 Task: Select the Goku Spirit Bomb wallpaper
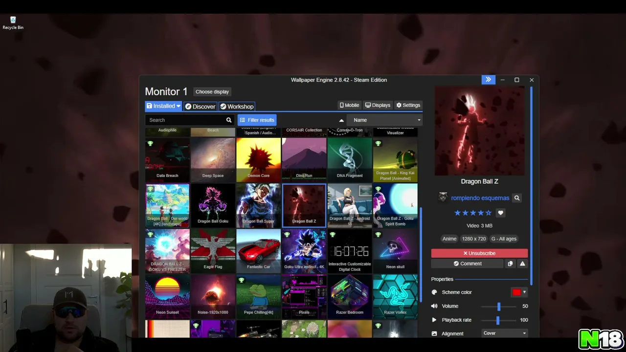(395, 206)
